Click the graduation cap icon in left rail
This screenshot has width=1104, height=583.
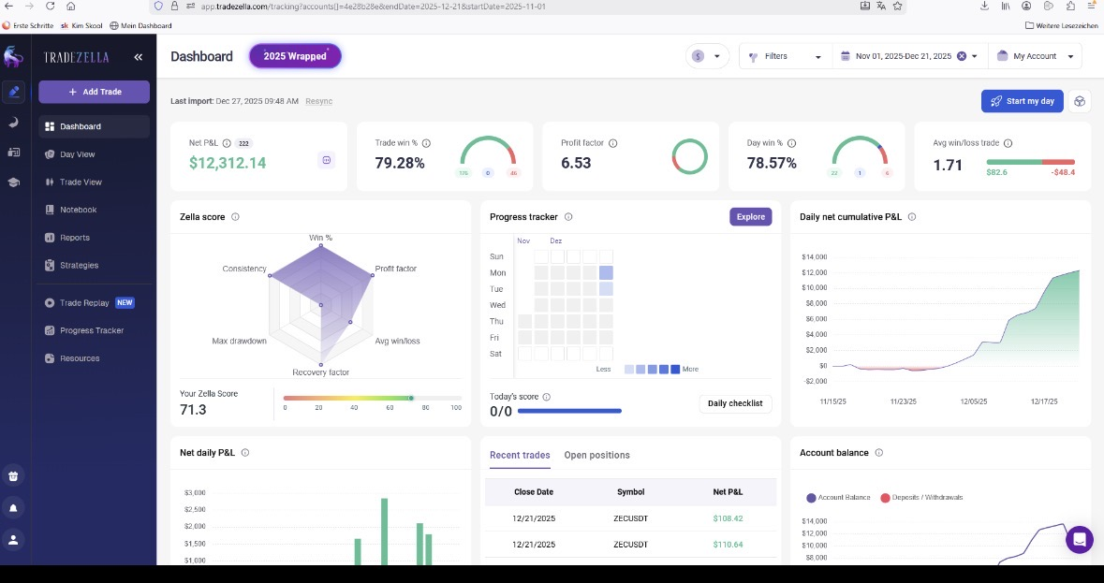13,182
